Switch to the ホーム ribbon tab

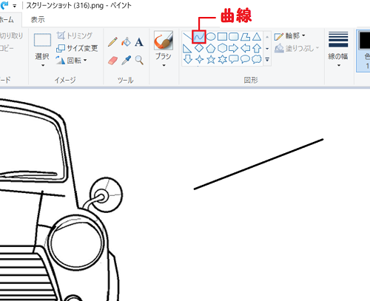(x=7, y=20)
